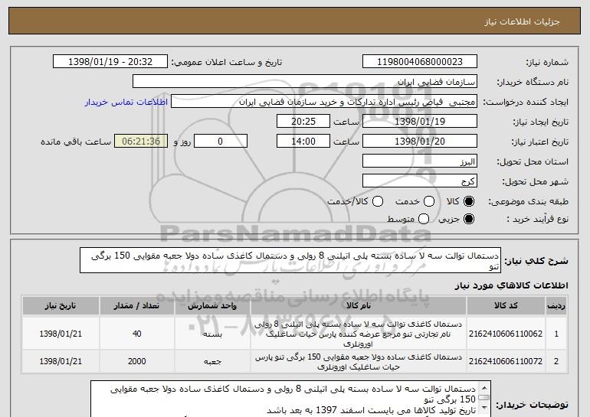This screenshot has width=590, height=417.
Task: Click item code 2162410606110062
Action: point(506,334)
